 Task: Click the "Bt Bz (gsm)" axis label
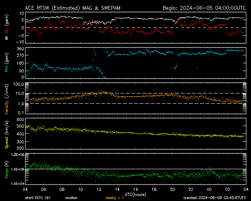[7, 27]
